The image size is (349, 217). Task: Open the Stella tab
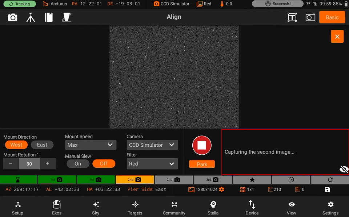[213, 208]
